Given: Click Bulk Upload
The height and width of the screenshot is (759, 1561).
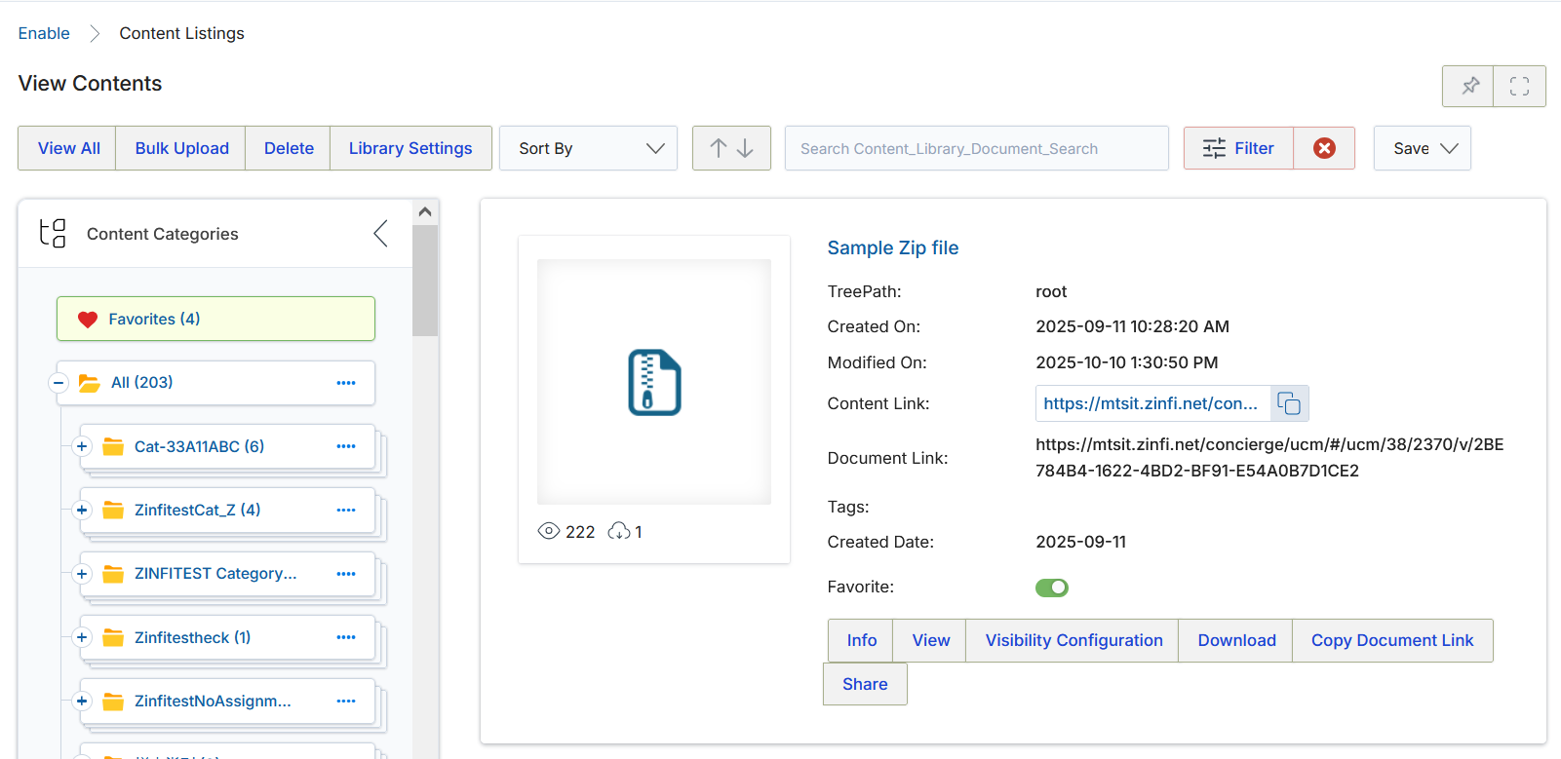Looking at the screenshot, I should [x=181, y=148].
